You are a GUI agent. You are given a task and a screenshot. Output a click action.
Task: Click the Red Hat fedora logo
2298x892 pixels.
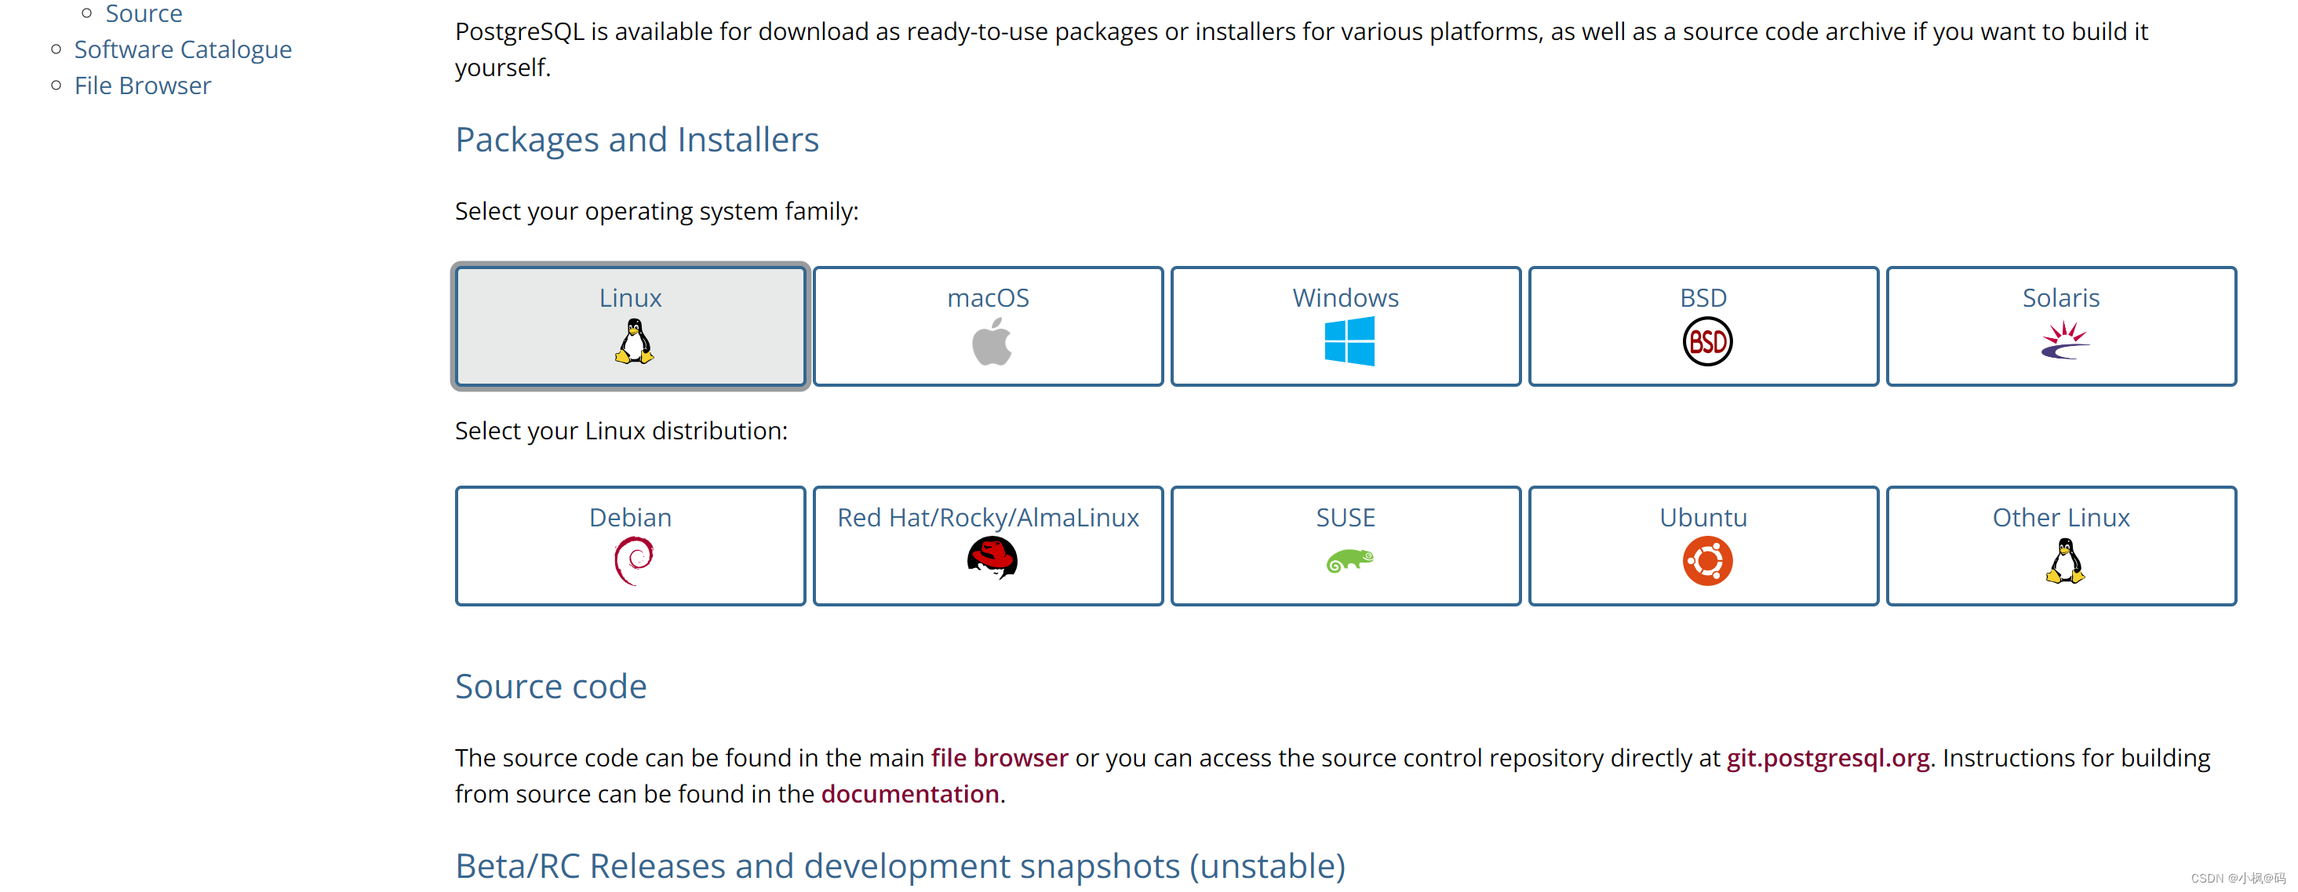tap(991, 560)
